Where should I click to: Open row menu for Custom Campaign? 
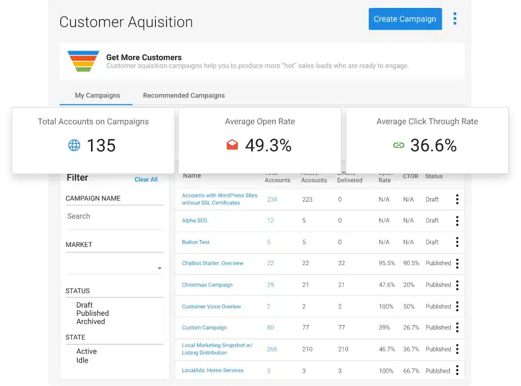click(x=457, y=327)
